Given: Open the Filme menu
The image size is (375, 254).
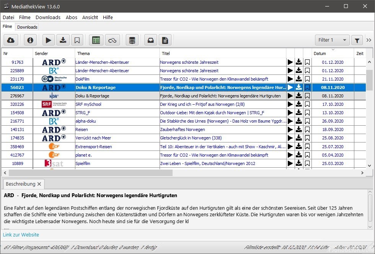Looking at the screenshot, I should [25, 18].
